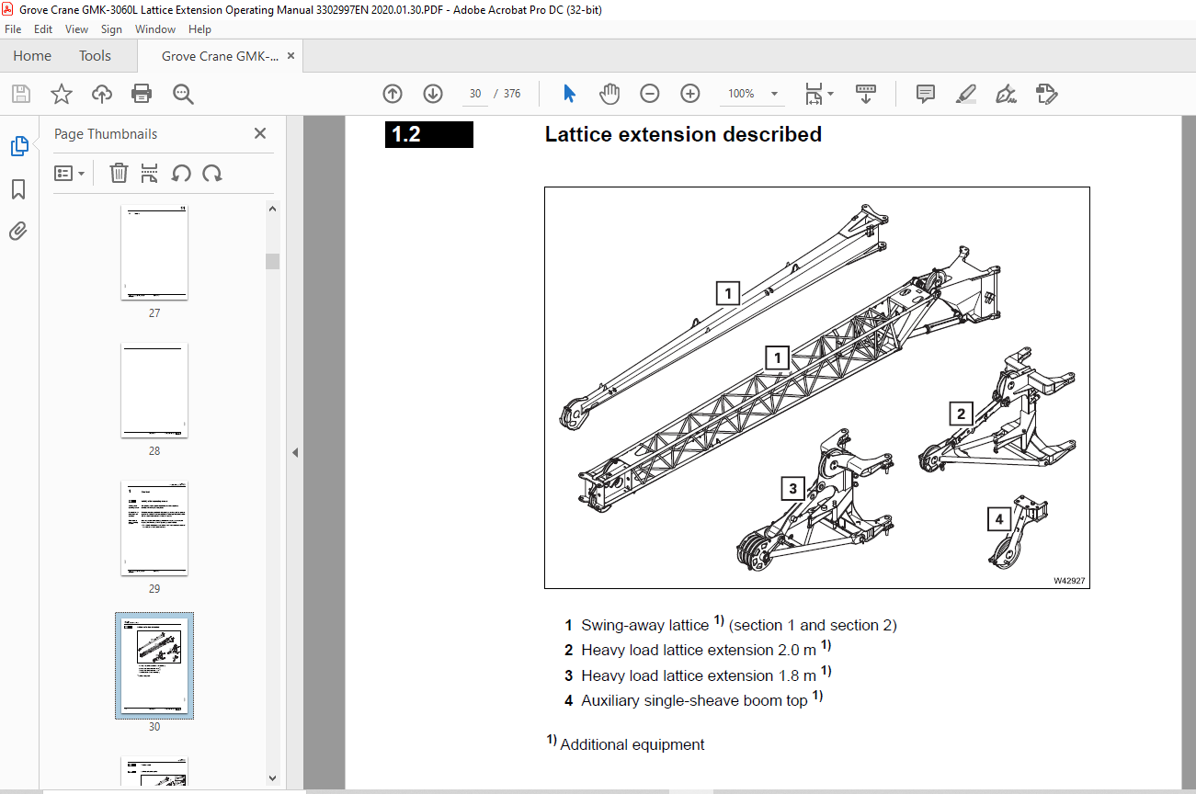This screenshot has width=1196, height=794.
Task: Expand fit page tool dropdown arrow
Action: point(831,94)
